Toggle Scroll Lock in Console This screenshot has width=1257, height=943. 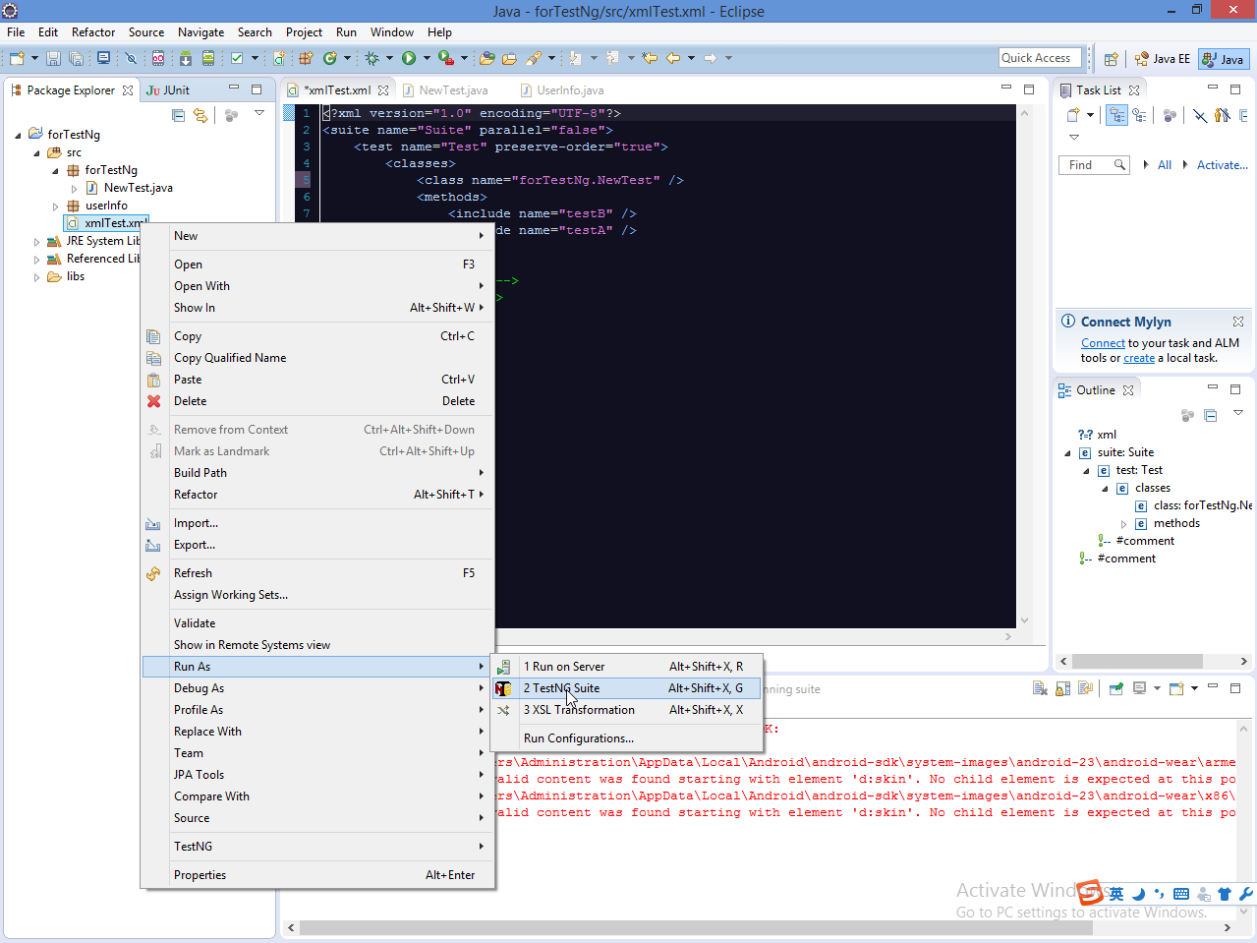coord(1062,688)
